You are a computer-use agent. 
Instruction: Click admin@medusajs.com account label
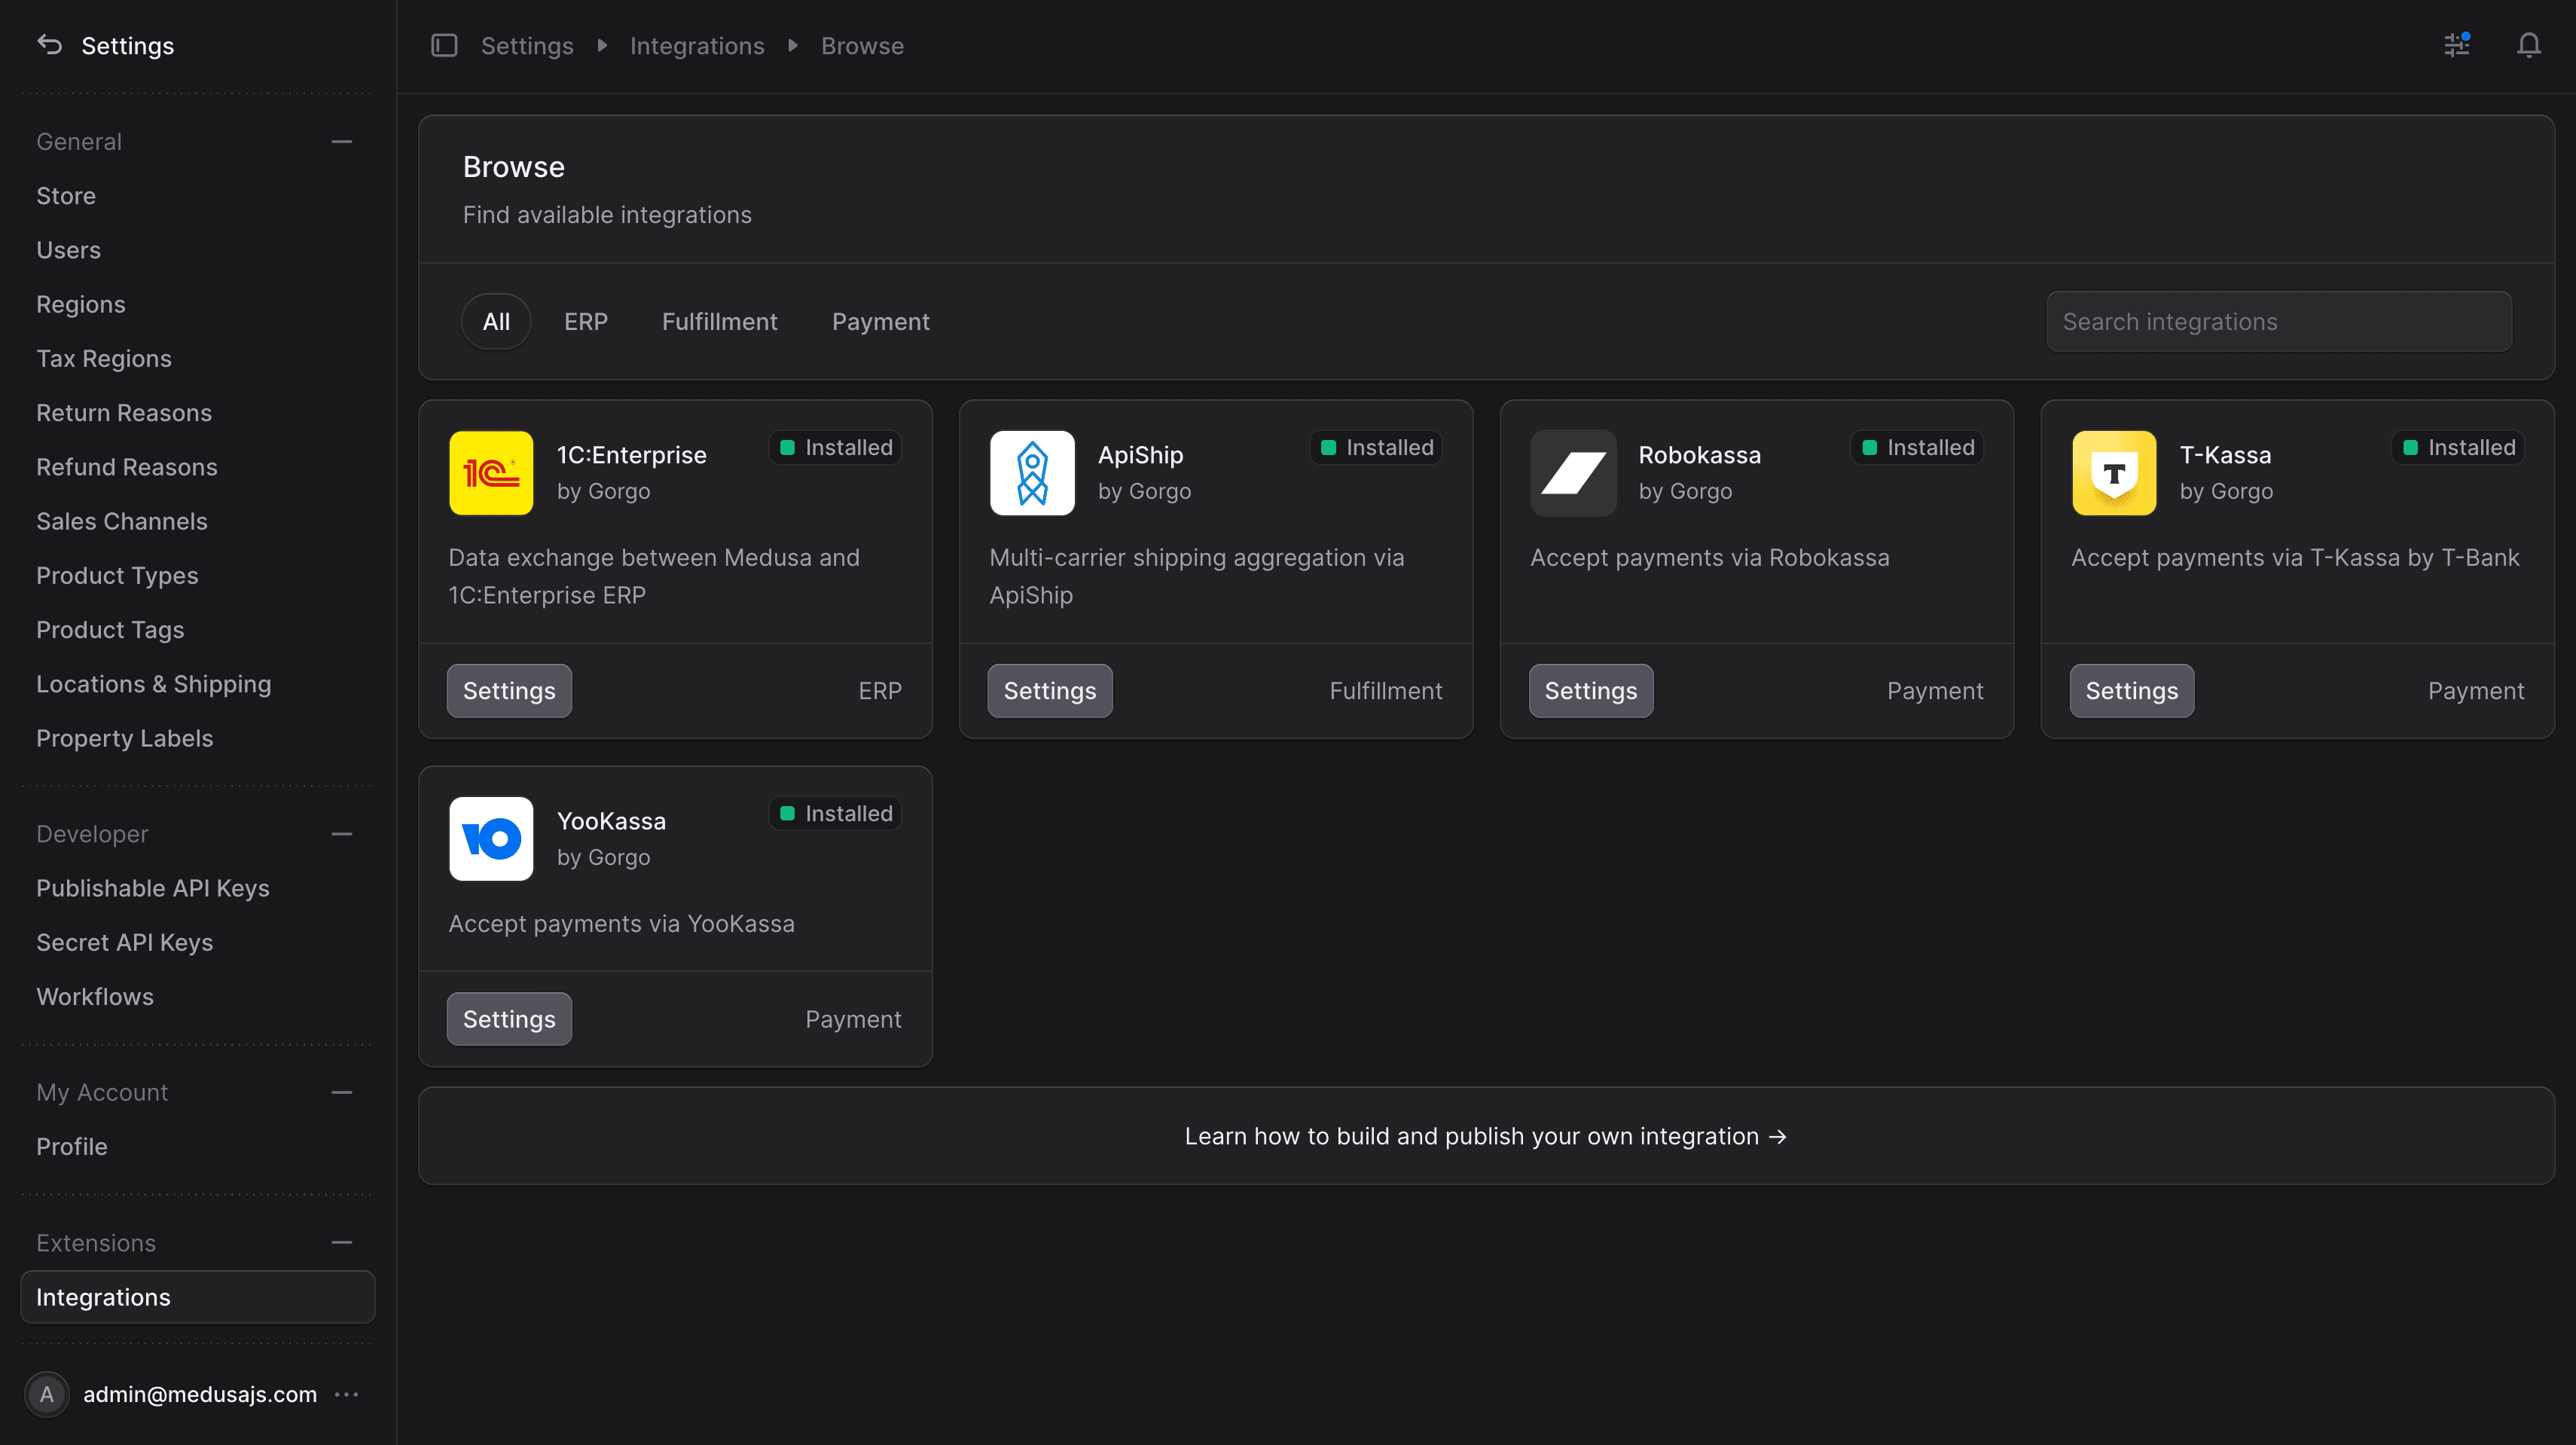200,1394
